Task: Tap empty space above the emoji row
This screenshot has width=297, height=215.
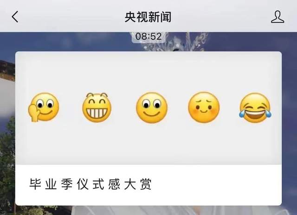Action: pyautogui.click(x=148, y=72)
